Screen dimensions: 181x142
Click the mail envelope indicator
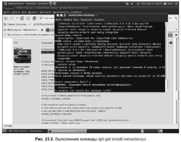138,4
